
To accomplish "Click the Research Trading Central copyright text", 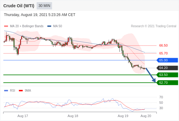I will coord(154,26).
